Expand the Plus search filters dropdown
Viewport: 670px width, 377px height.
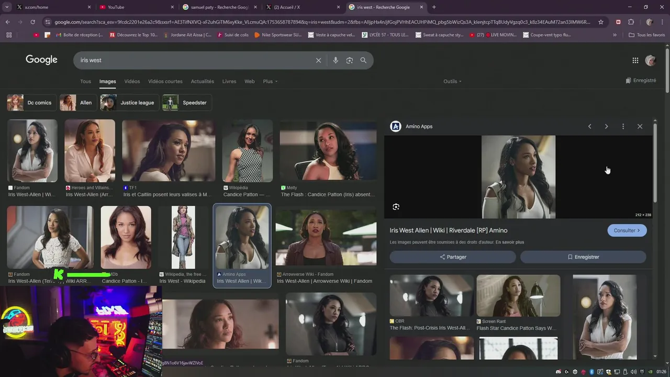[x=270, y=81]
